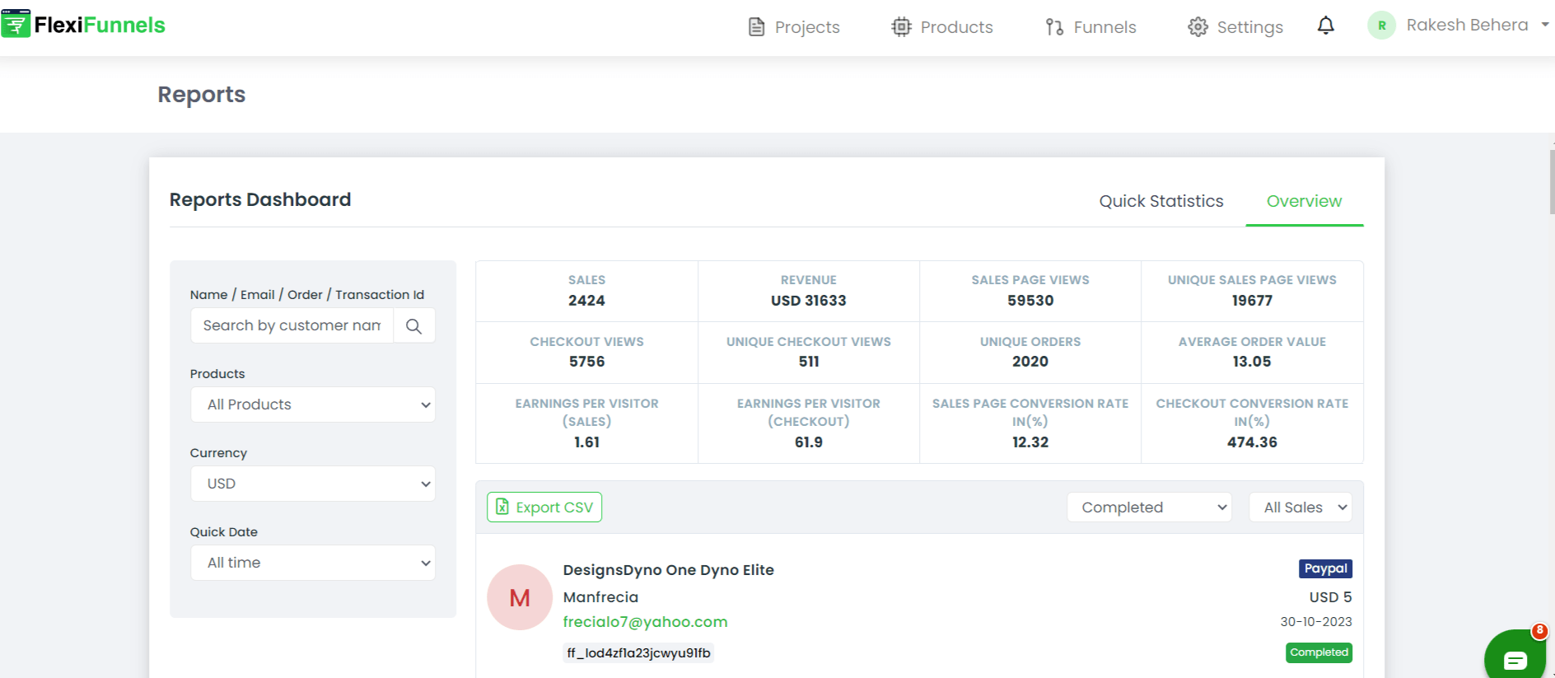Open the All Products dropdown
1555x678 pixels.
313,404
